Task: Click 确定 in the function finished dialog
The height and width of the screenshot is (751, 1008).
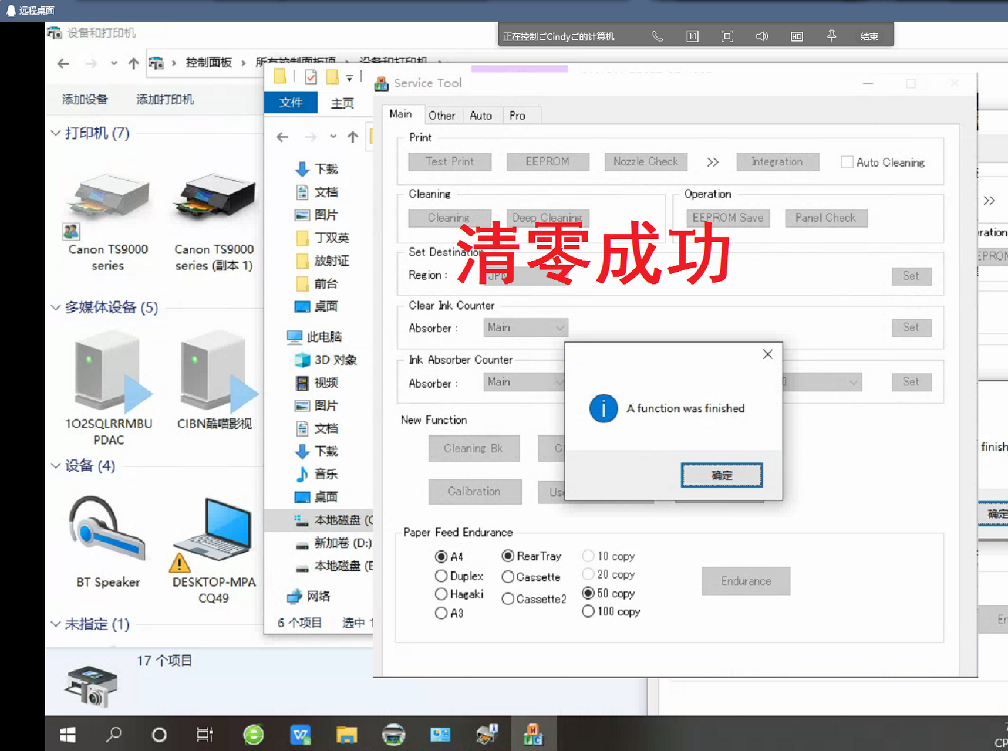Action: point(722,475)
